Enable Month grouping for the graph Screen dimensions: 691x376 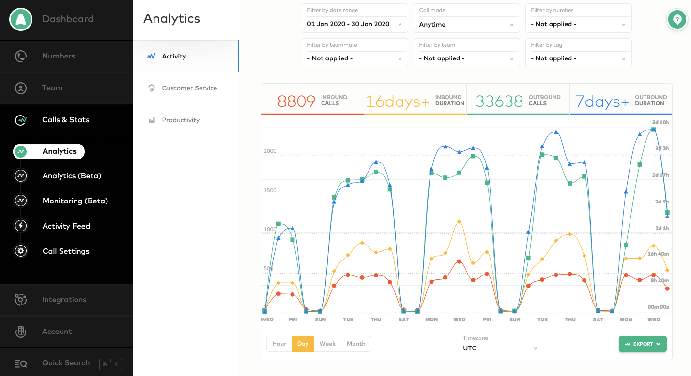(x=356, y=344)
